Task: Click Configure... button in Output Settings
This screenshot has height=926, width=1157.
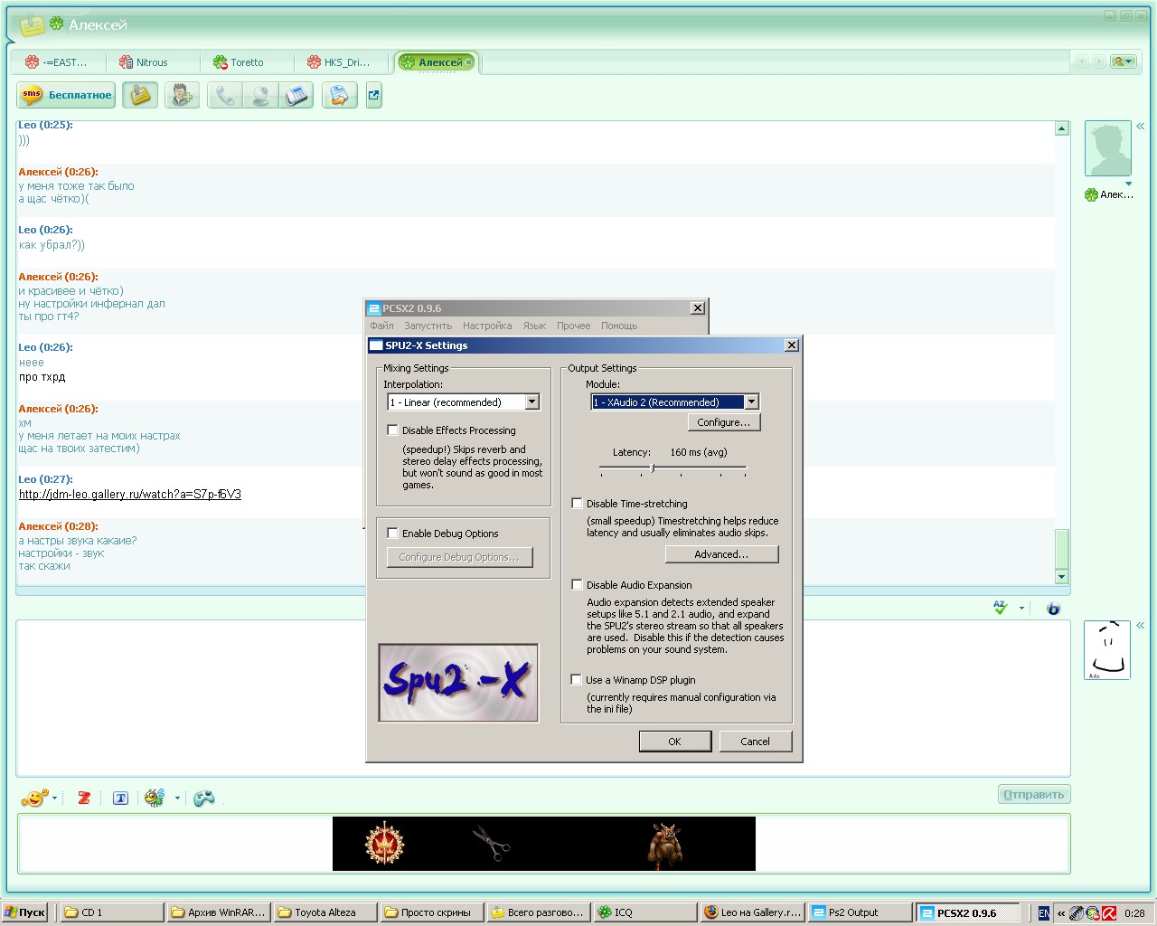Action: tap(724, 422)
